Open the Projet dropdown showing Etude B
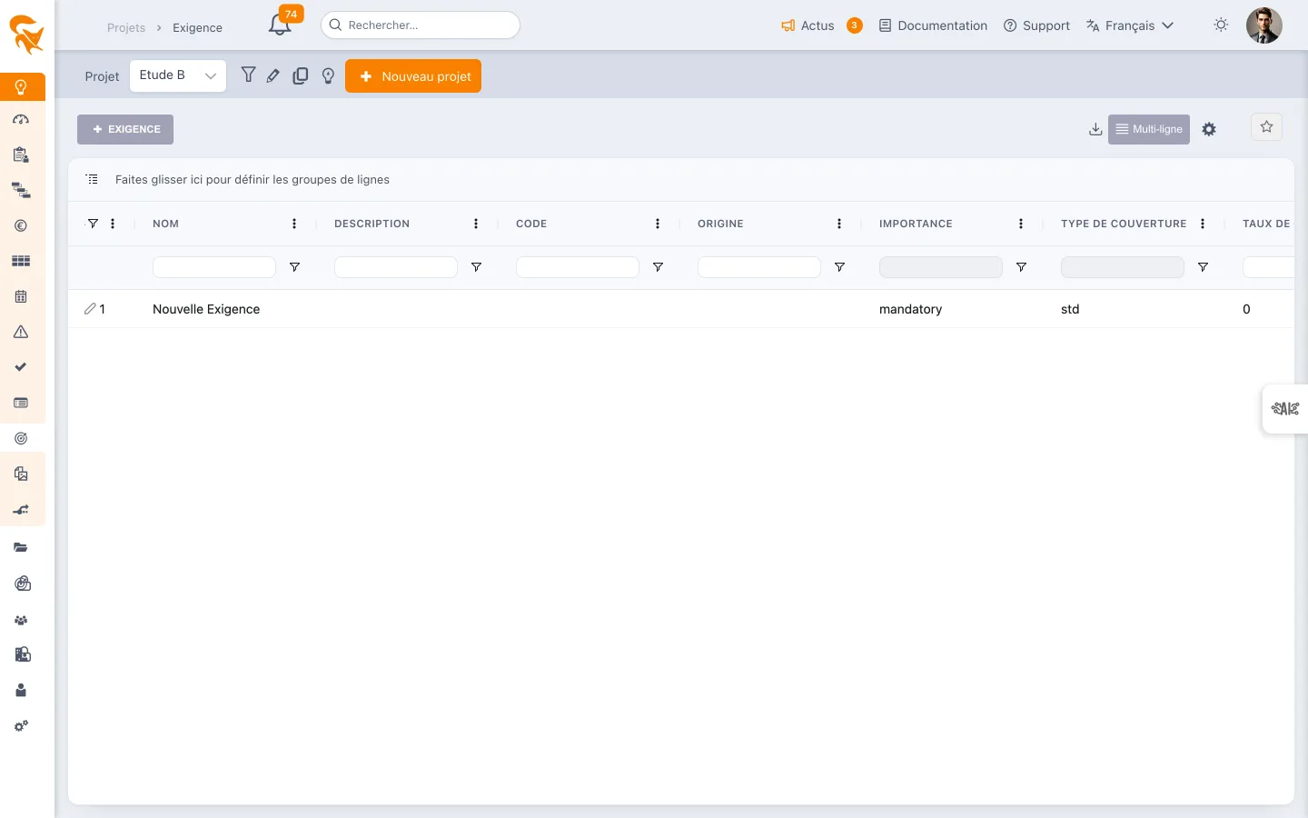 (178, 75)
